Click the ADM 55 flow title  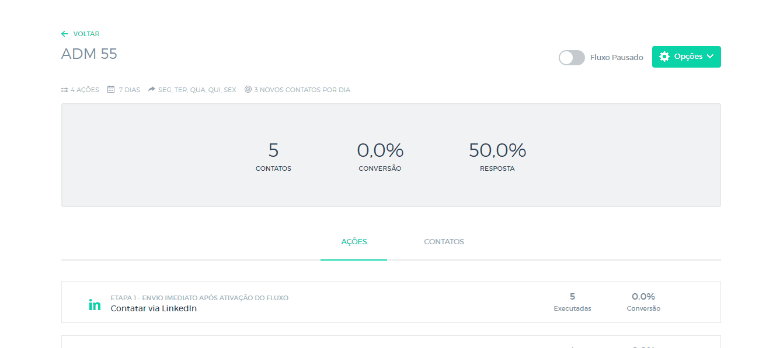[x=89, y=54]
